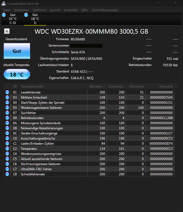Open the Optionen menu

coord(40,10)
